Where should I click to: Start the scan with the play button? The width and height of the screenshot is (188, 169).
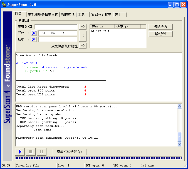[x=20, y=152]
